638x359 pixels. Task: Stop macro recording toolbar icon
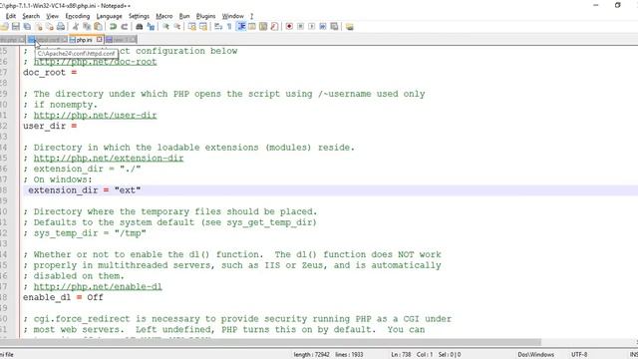[x=301, y=27]
